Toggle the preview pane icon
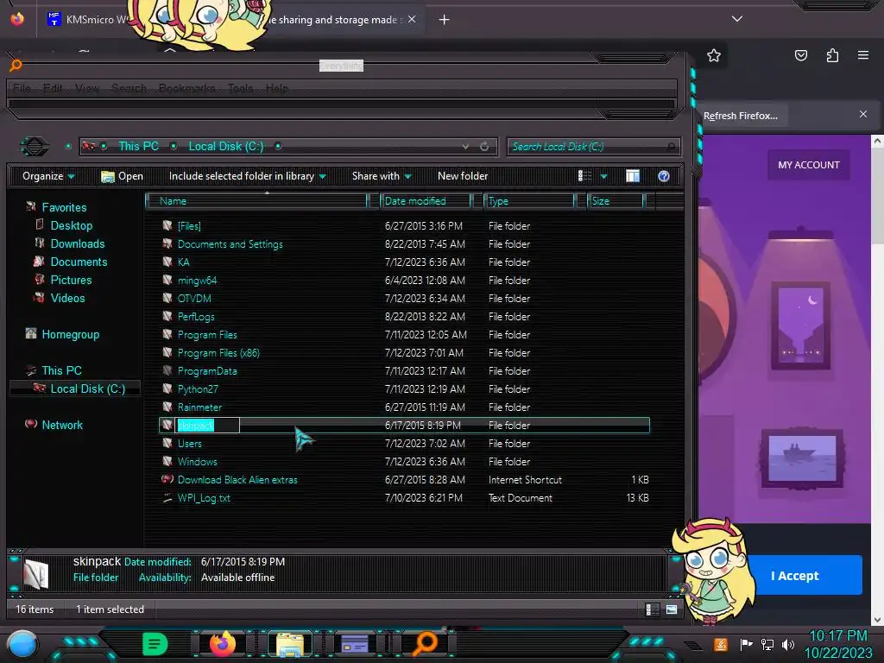This screenshot has height=663, width=884. [633, 176]
